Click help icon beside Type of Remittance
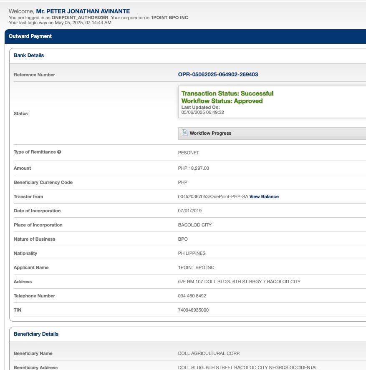The width and height of the screenshot is (366, 370). (59, 152)
